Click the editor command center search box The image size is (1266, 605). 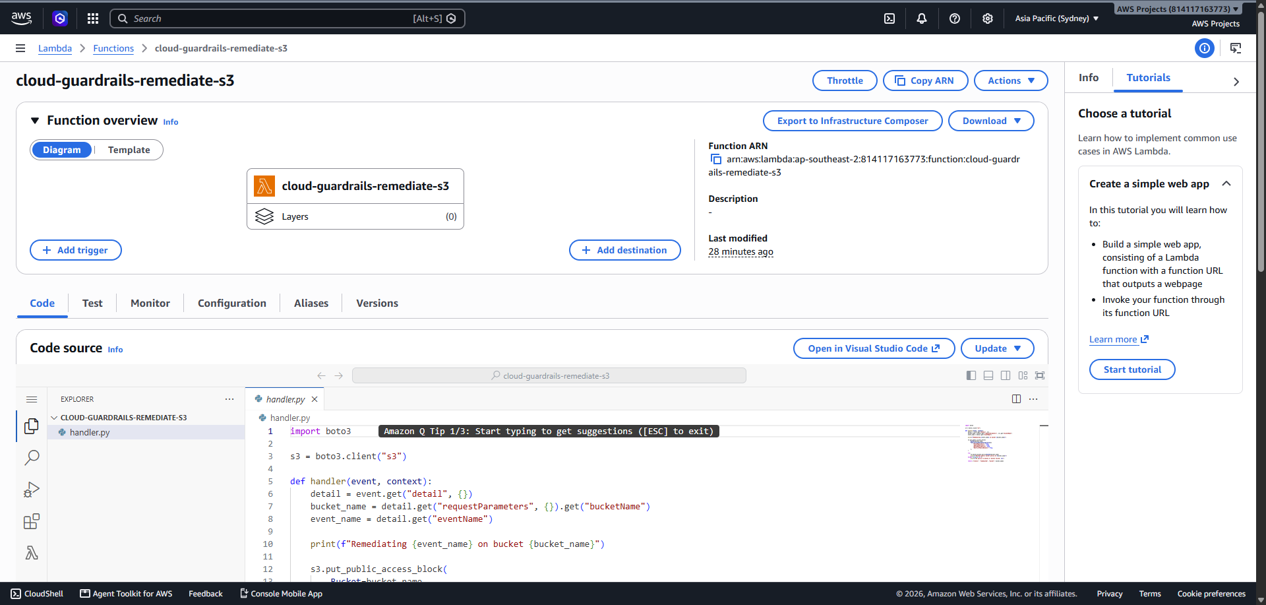pyautogui.click(x=549, y=375)
